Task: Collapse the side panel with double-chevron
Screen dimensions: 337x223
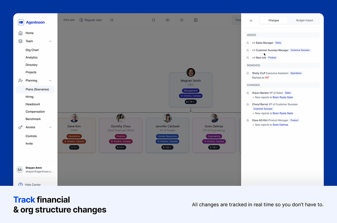Action: click(251, 21)
